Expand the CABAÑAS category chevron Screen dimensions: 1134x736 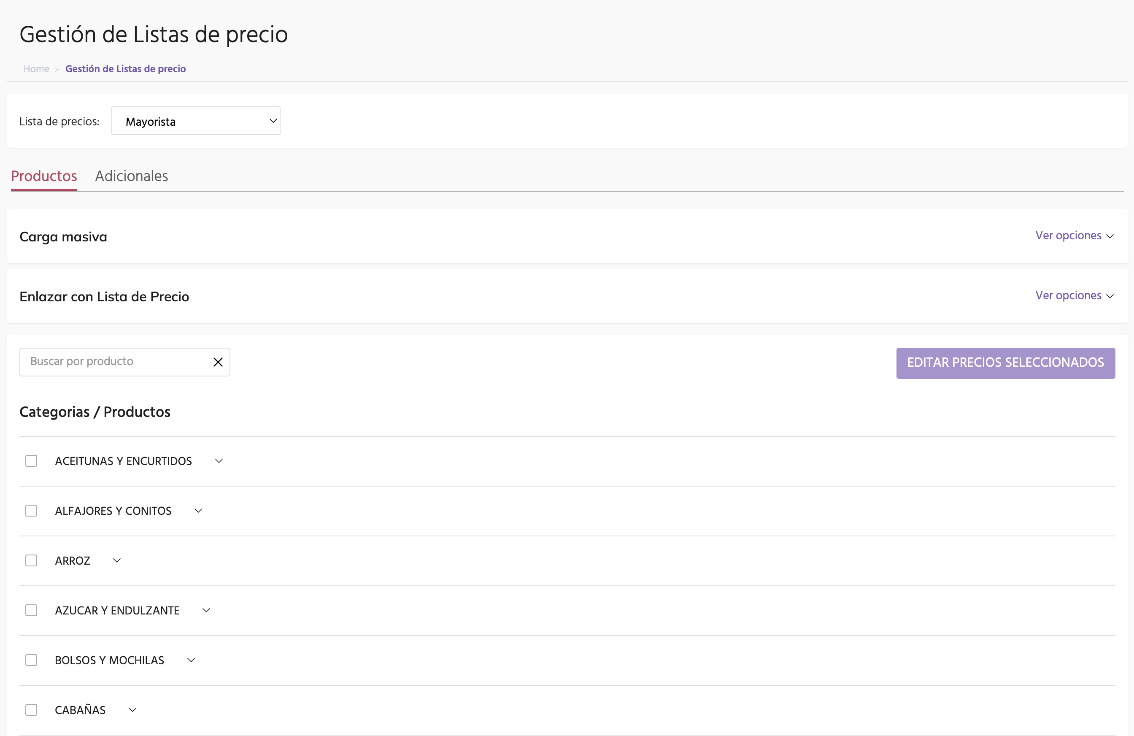click(132, 710)
